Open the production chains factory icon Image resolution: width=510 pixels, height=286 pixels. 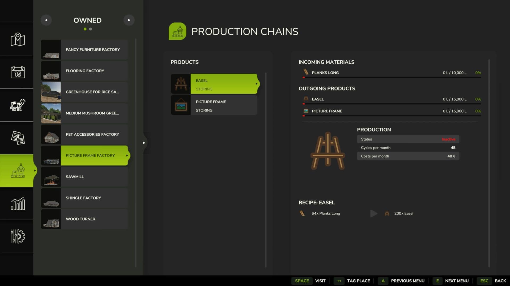18,171
